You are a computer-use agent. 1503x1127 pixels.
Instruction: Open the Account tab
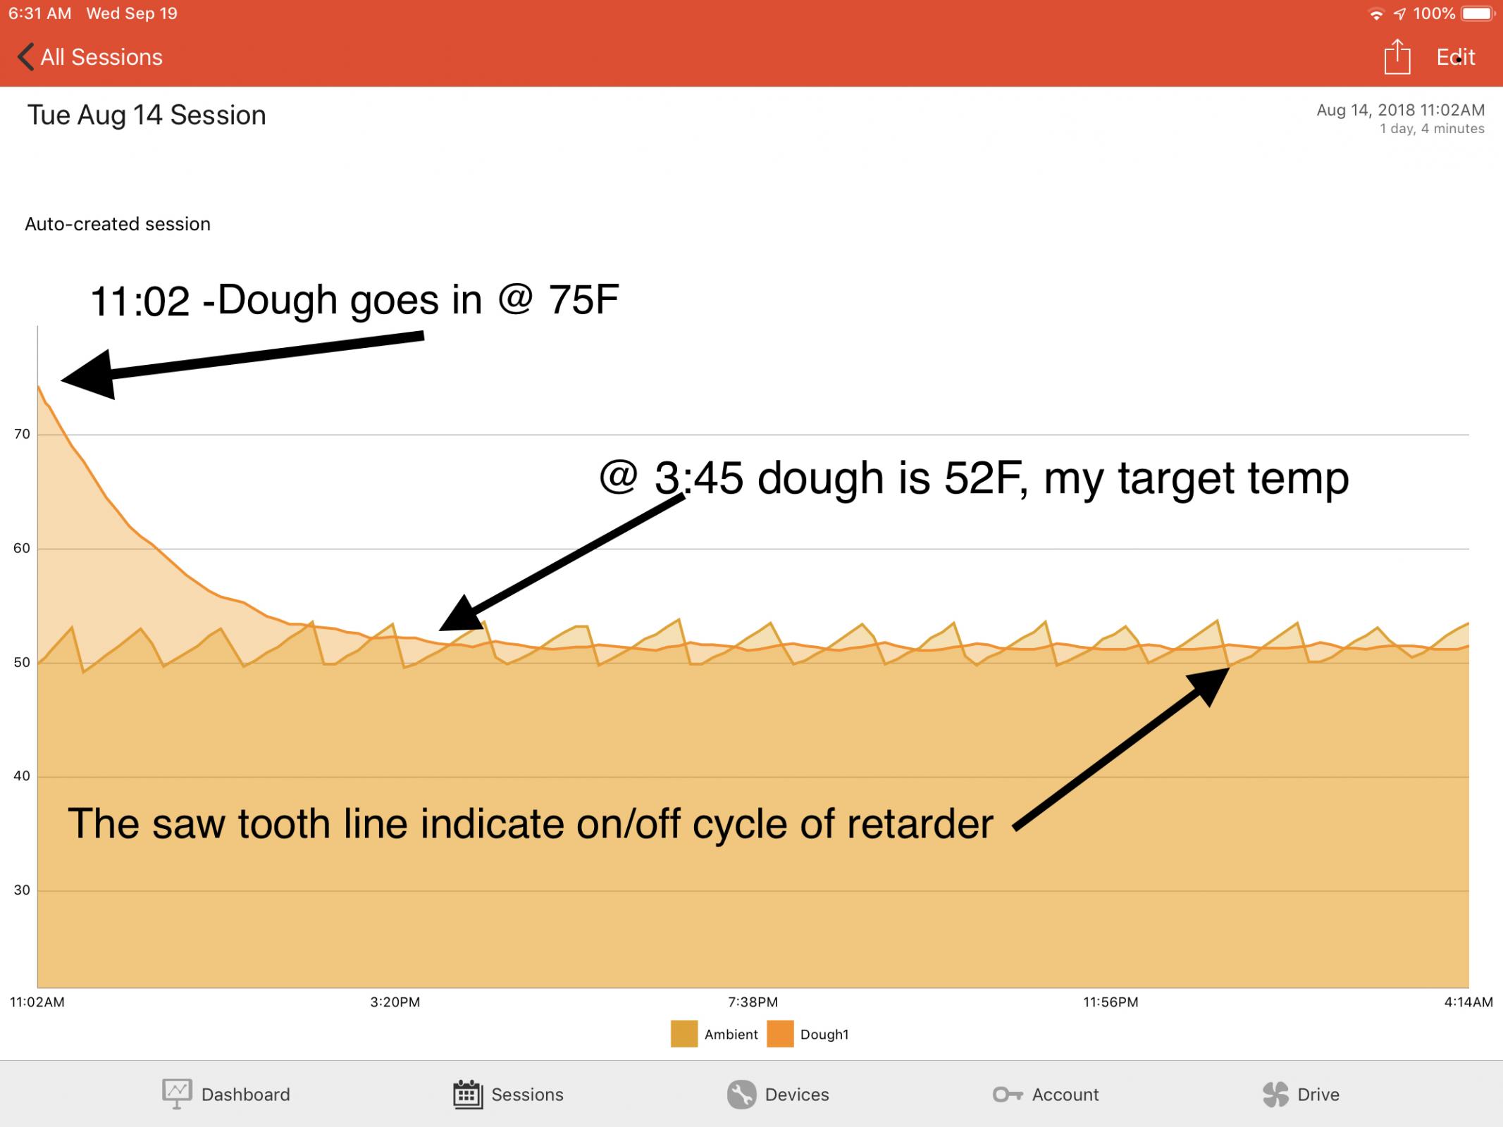click(1065, 1094)
